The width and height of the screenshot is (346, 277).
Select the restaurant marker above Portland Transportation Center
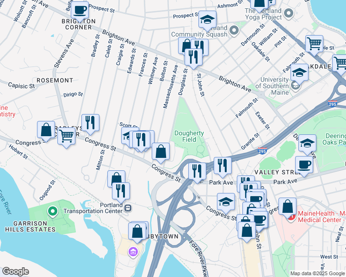121,191
